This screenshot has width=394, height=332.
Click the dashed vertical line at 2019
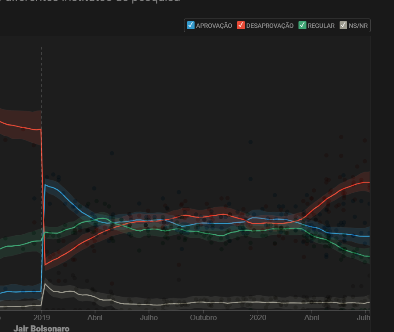42,80
